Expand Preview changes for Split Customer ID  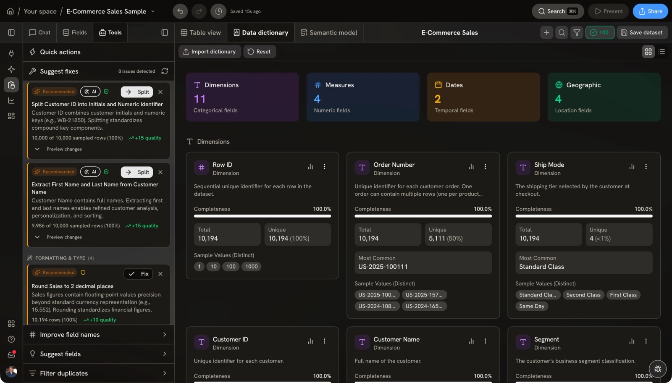point(58,149)
